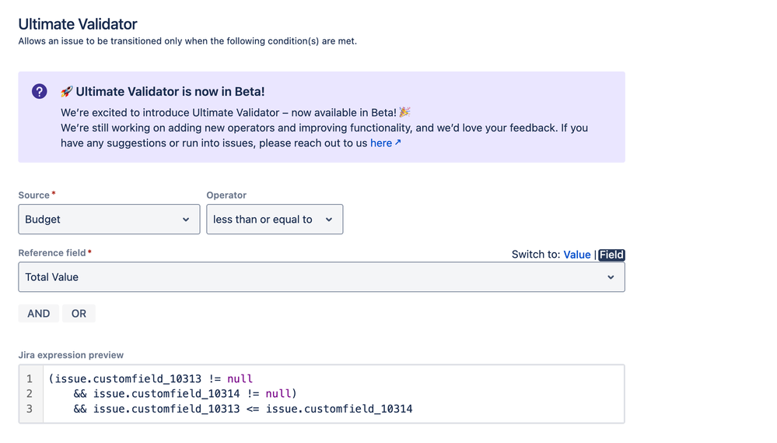The image size is (777, 443).
Task: Expand the Reference field Total Value dropdown
Action: (311, 277)
